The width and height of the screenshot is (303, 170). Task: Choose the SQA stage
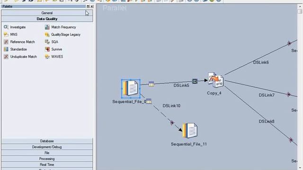coord(52,42)
